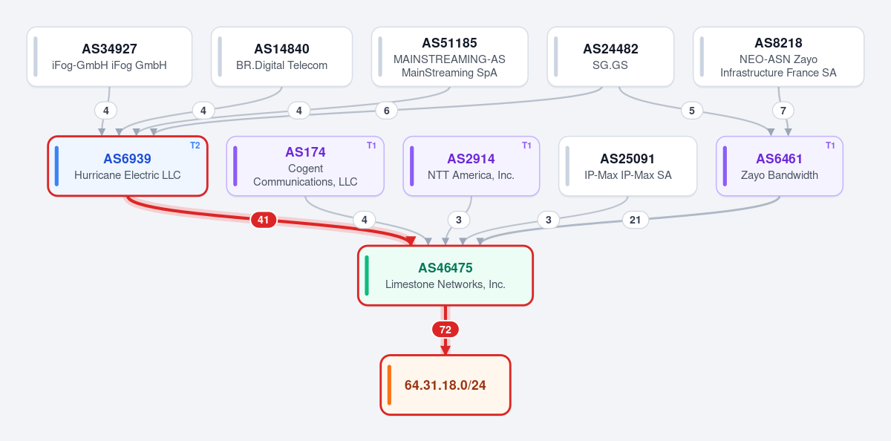
Task: Click the T1 tier badge on AS174
Action: (x=372, y=146)
